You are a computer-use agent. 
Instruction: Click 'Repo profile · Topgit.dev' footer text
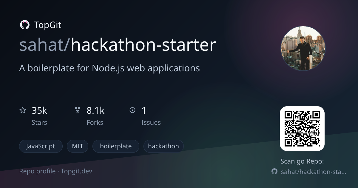click(56, 171)
